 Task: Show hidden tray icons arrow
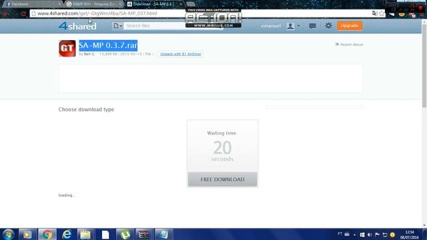354,235
